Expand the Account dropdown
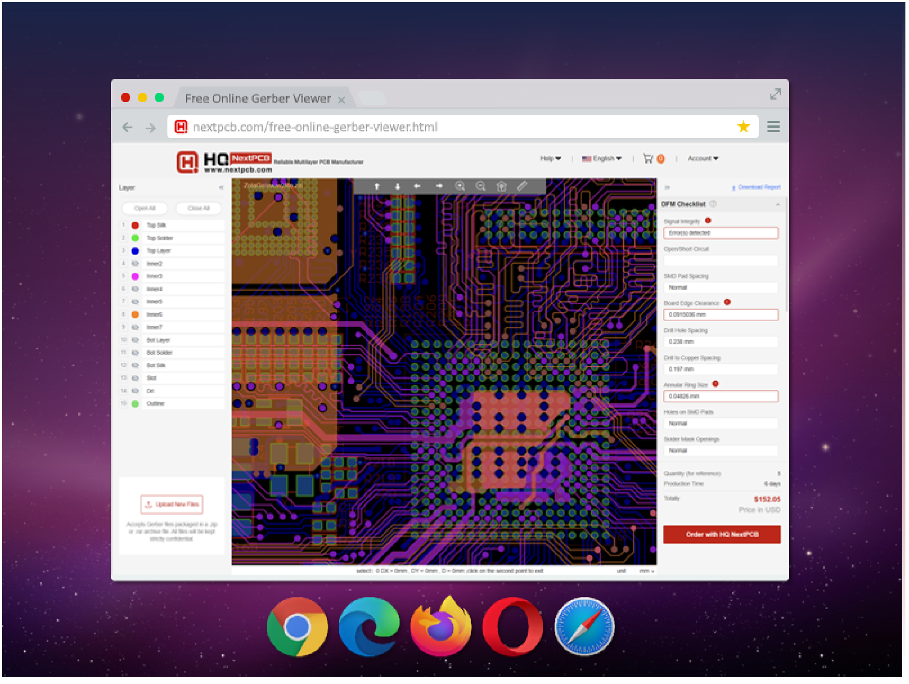 tap(703, 158)
